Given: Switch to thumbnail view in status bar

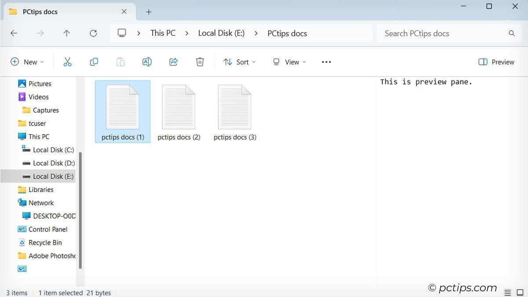Looking at the screenshot, I should click(x=521, y=292).
